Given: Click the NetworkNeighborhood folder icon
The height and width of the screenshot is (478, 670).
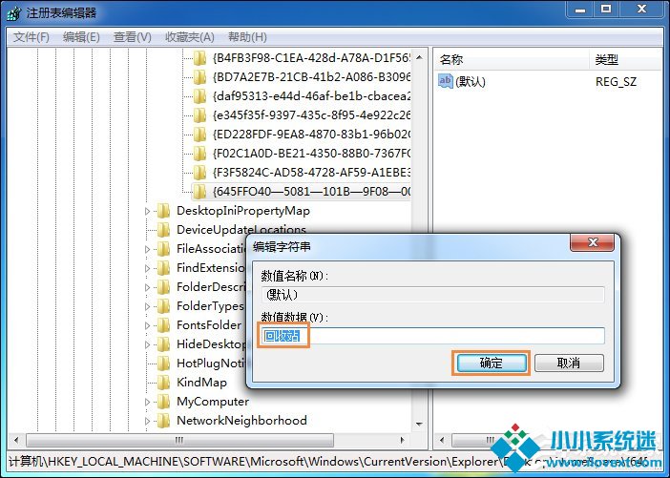Looking at the screenshot, I should [163, 421].
